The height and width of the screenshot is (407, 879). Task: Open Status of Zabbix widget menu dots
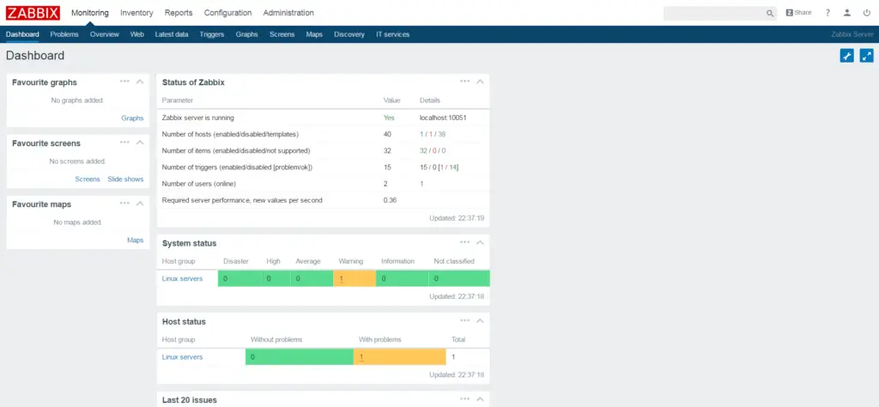[x=464, y=82]
